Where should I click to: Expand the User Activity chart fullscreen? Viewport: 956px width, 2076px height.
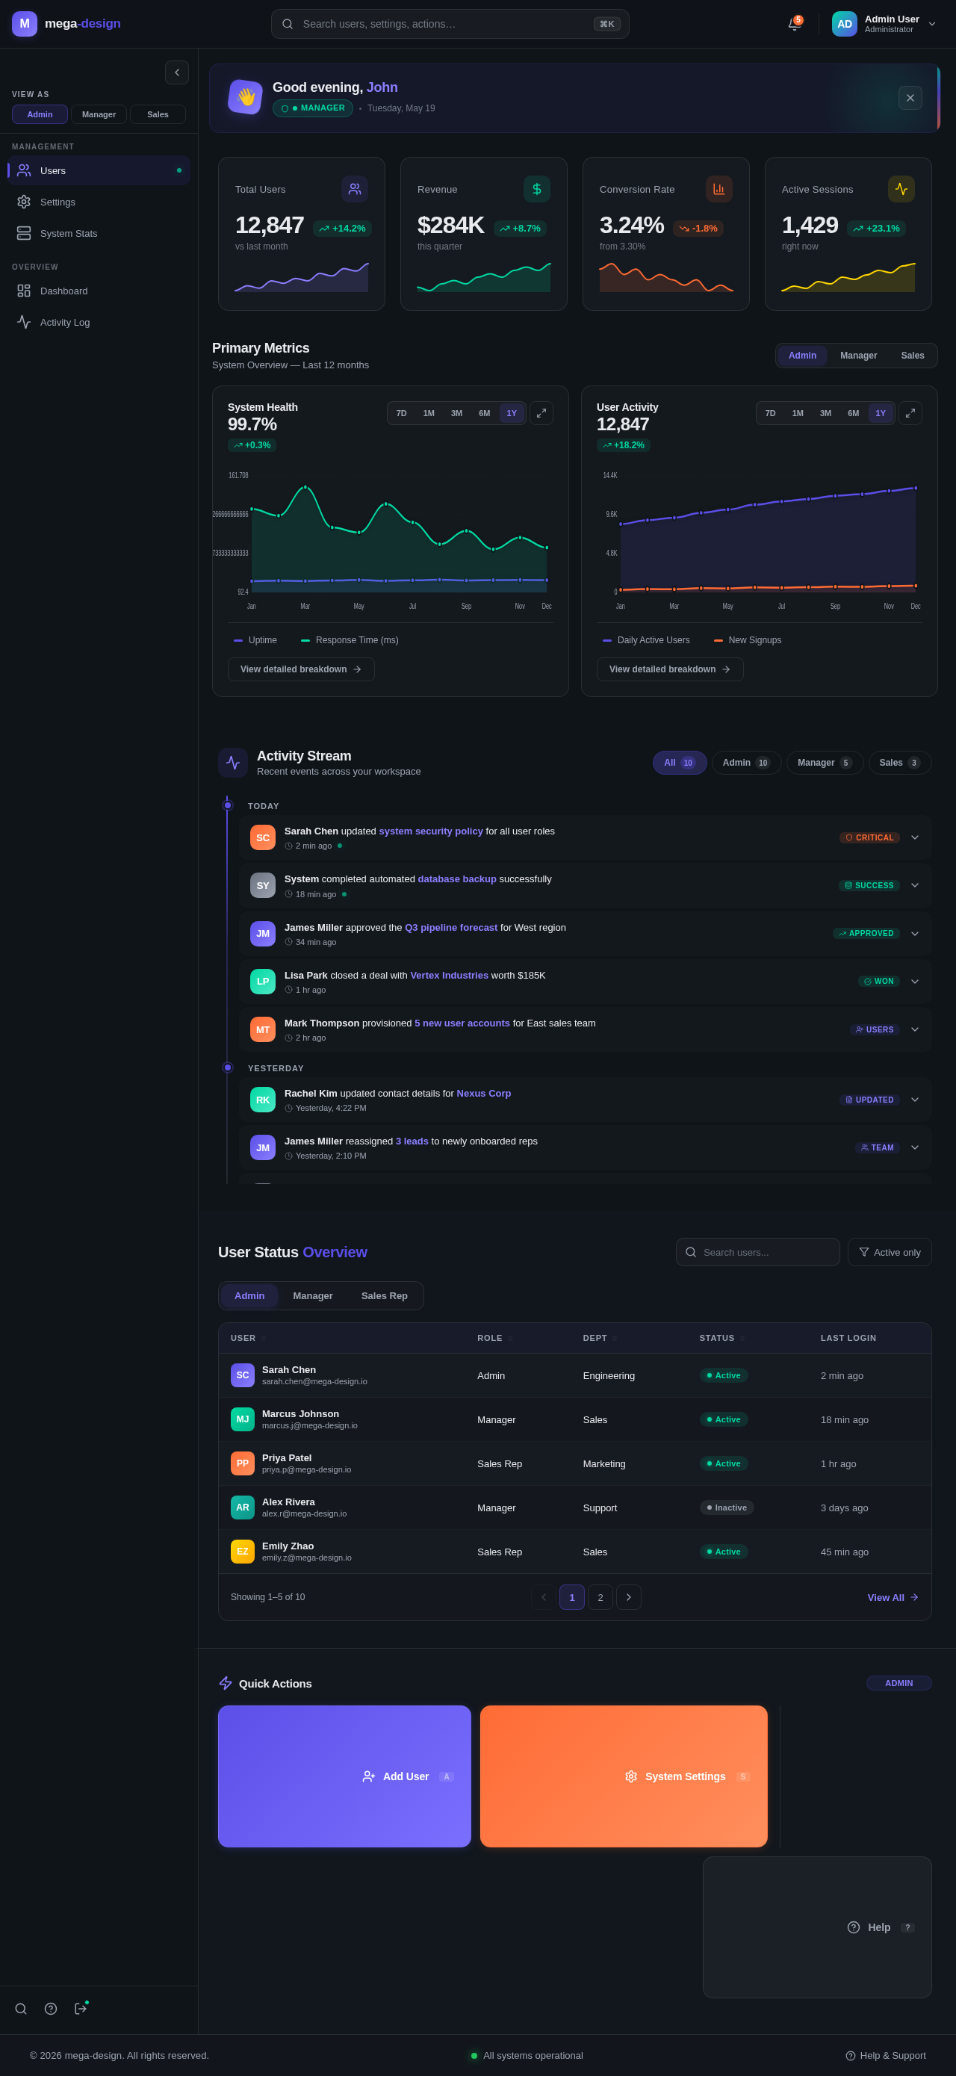(910, 413)
